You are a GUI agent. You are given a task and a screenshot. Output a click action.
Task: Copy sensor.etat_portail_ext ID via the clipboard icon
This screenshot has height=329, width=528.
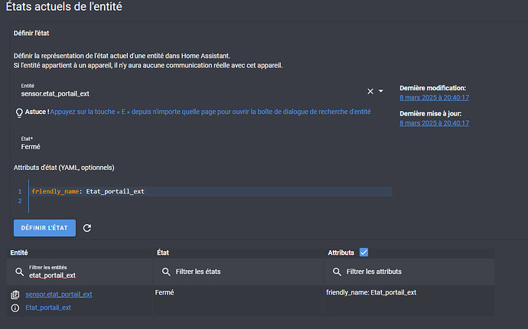(15, 295)
